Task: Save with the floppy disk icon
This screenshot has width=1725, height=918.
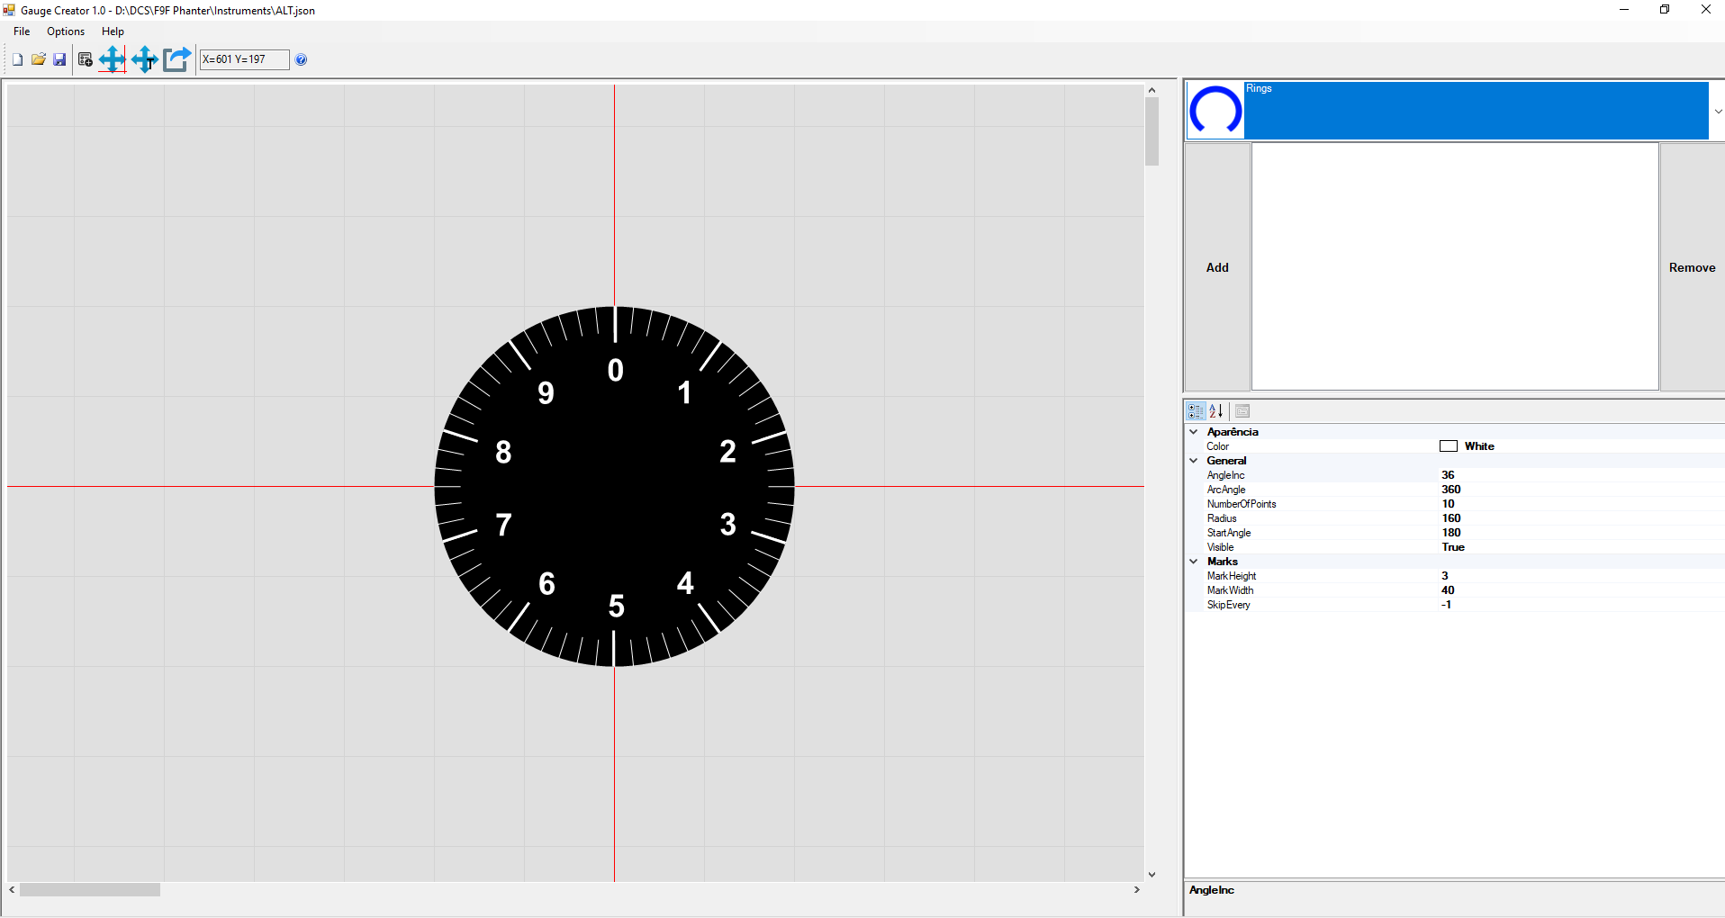Action: (x=59, y=59)
